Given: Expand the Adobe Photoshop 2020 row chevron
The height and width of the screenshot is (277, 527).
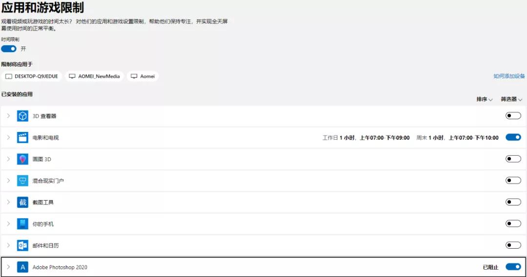Looking at the screenshot, I should coord(8,267).
